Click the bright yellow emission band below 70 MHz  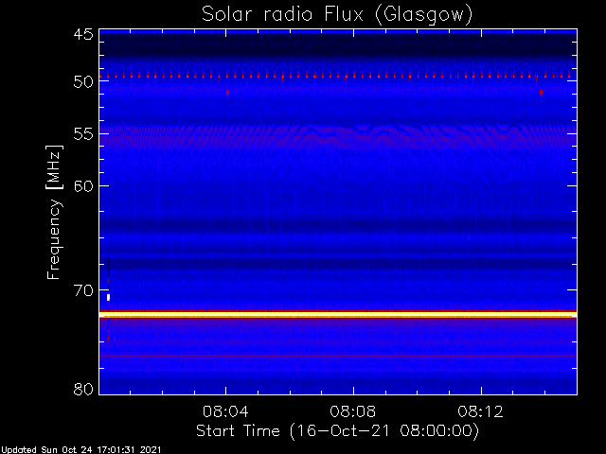[x=338, y=315]
